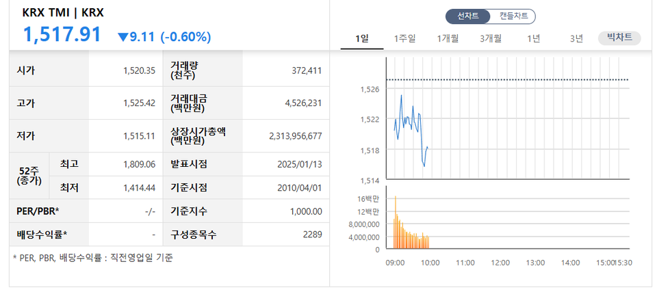This screenshot has height=290, width=657.
Task: Click the 저가 row label
Action: (27, 135)
